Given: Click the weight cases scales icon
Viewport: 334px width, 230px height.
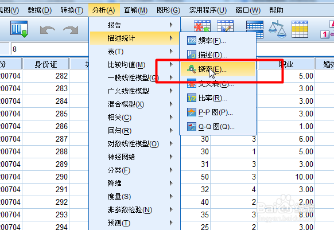Looking at the screenshot, I should (277, 29).
